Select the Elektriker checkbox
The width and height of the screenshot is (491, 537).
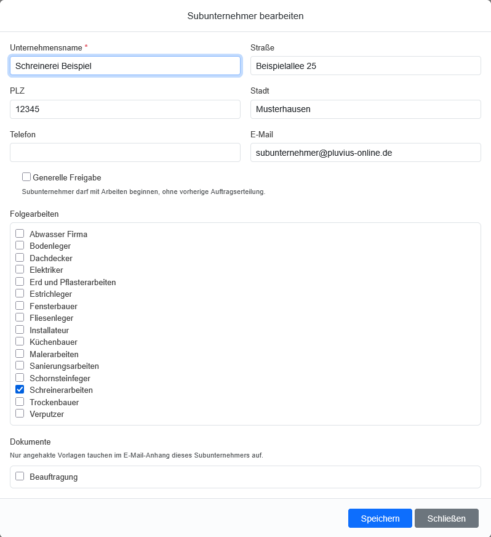[20, 270]
